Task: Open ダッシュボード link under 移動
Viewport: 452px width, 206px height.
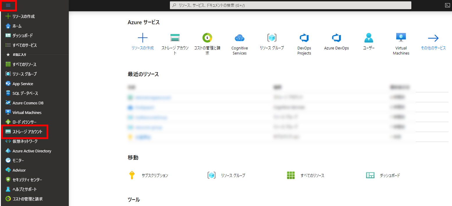Action: [389, 176]
